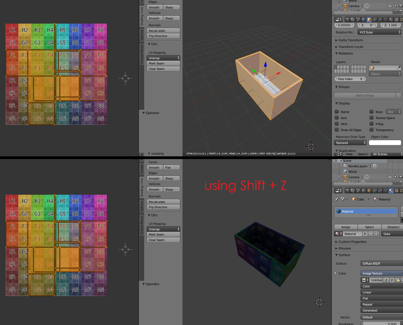Click the eyedropper icon in Parent field
This screenshot has width=403, height=325.
point(399,68)
